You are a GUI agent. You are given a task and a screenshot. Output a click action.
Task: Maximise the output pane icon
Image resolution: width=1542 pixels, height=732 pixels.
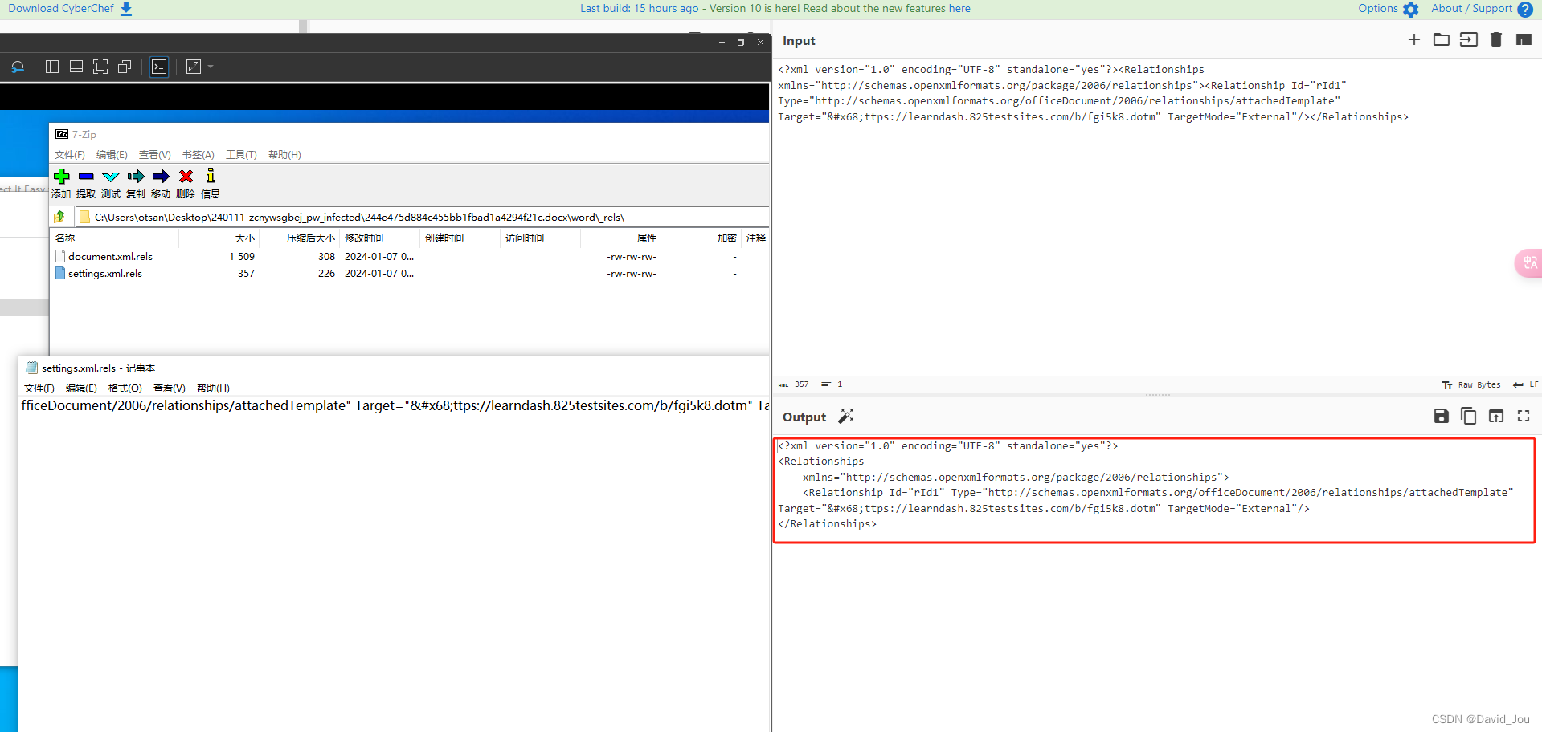click(x=1524, y=416)
